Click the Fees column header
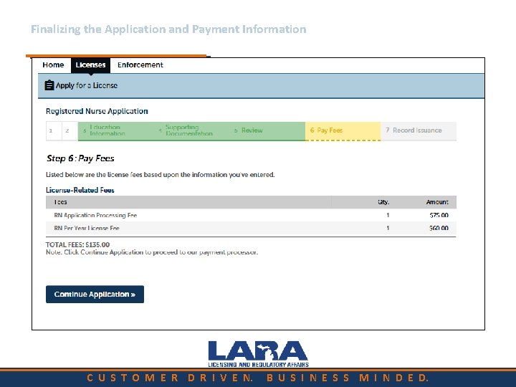The image size is (516, 387). pyautogui.click(x=60, y=202)
